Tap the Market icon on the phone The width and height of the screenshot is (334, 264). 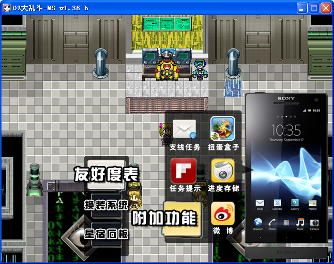(312, 203)
